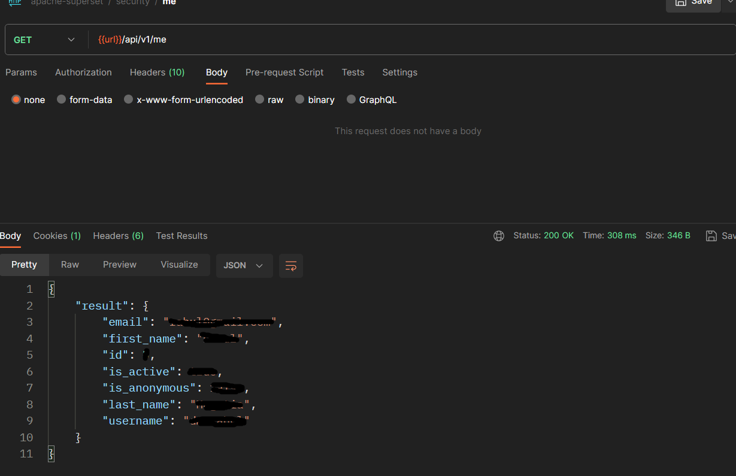Open the Pre-request Script tab

coord(284,72)
